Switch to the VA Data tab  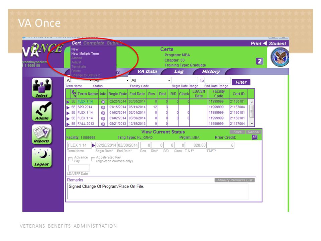(147, 72)
